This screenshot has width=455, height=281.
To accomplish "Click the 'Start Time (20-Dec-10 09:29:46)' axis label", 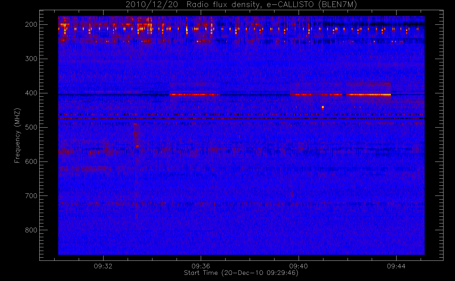I will (241, 273).
